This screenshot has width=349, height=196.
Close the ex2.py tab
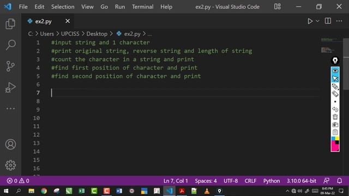click(x=68, y=21)
